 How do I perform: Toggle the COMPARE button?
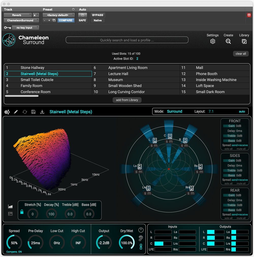tap(66, 20)
